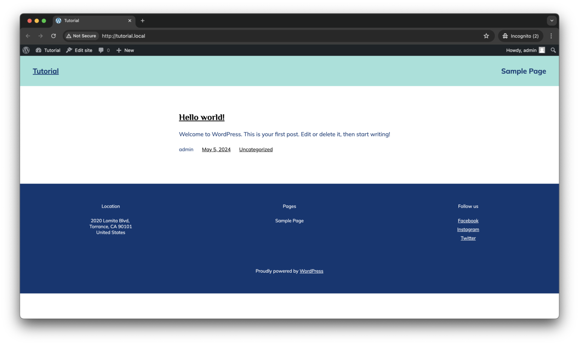
Task: Open the Howdy, admin account menu
Action: 525,50
